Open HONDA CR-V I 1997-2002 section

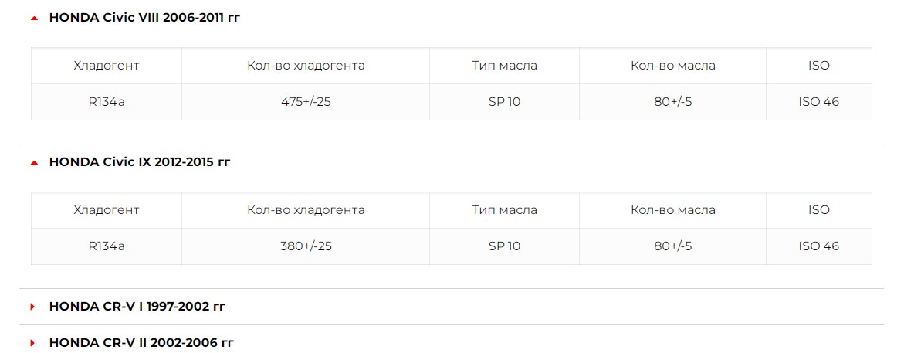coord(137,307)
